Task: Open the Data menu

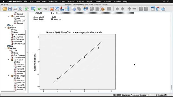Action: (44, 1)
